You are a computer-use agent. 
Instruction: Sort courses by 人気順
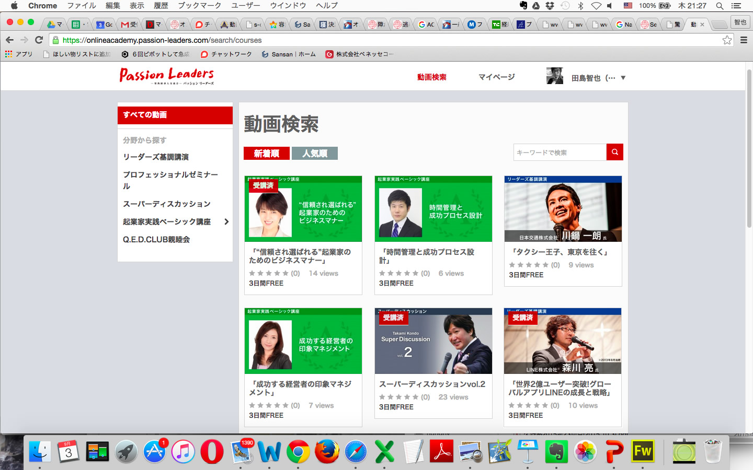(314, 153)
